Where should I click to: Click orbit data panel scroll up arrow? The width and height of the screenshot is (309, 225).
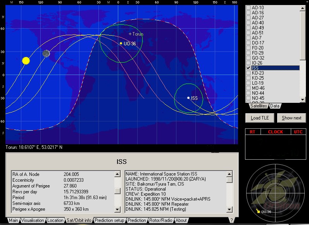(x=117, y=174)
